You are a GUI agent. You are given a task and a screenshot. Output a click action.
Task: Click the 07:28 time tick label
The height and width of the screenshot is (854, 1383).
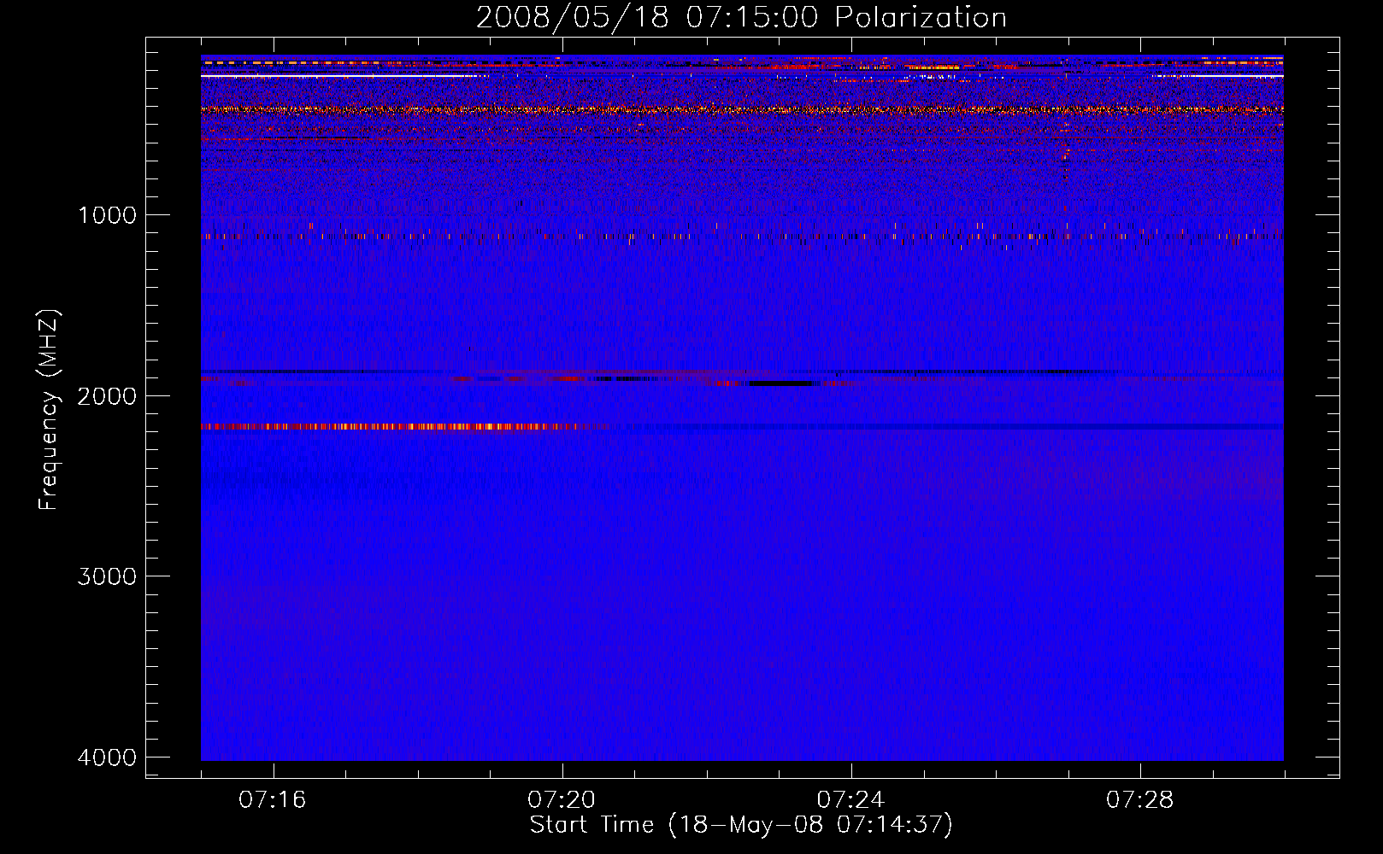pos(1139,799)
